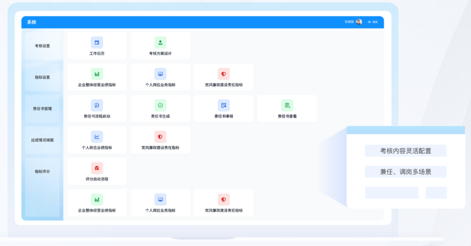Open the 考核方案设计 icon
Image resolution: width=471 pixels, height=246 pixels.
point(160,43)
